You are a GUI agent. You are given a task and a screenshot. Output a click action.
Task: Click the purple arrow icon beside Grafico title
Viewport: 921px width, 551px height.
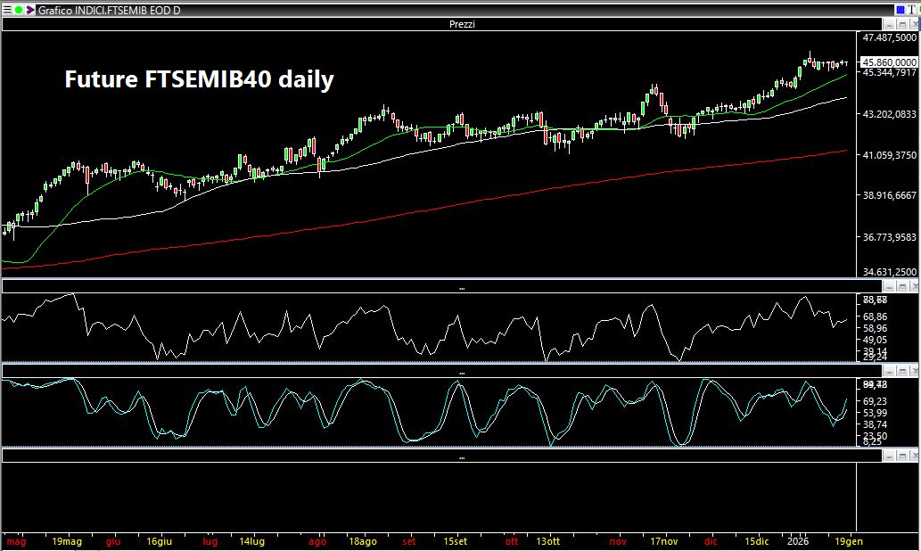click(29, 10)
